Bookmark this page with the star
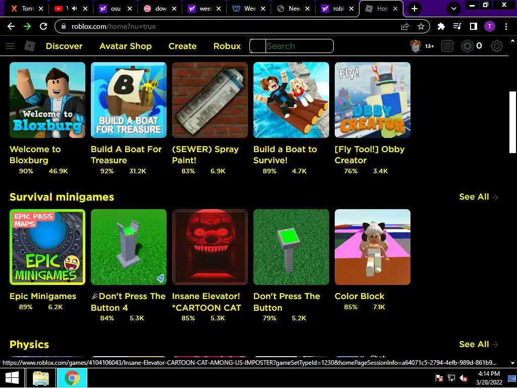 421,26
